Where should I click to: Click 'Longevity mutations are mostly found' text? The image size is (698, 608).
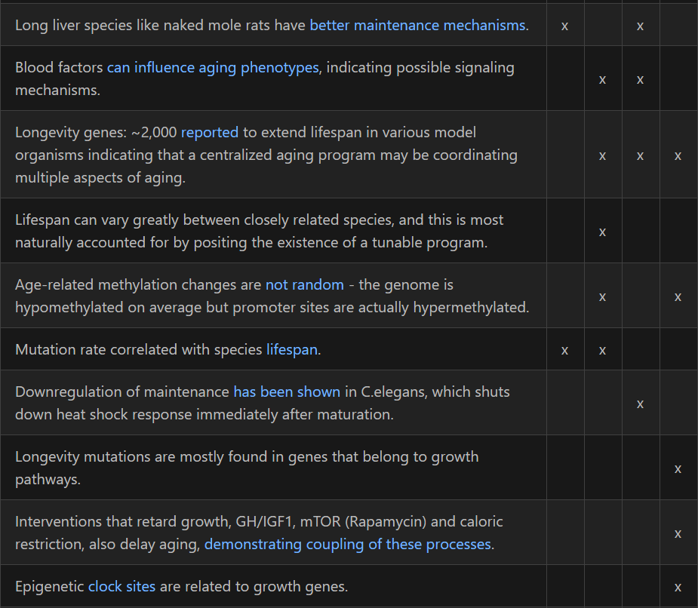tap(142, 456)
